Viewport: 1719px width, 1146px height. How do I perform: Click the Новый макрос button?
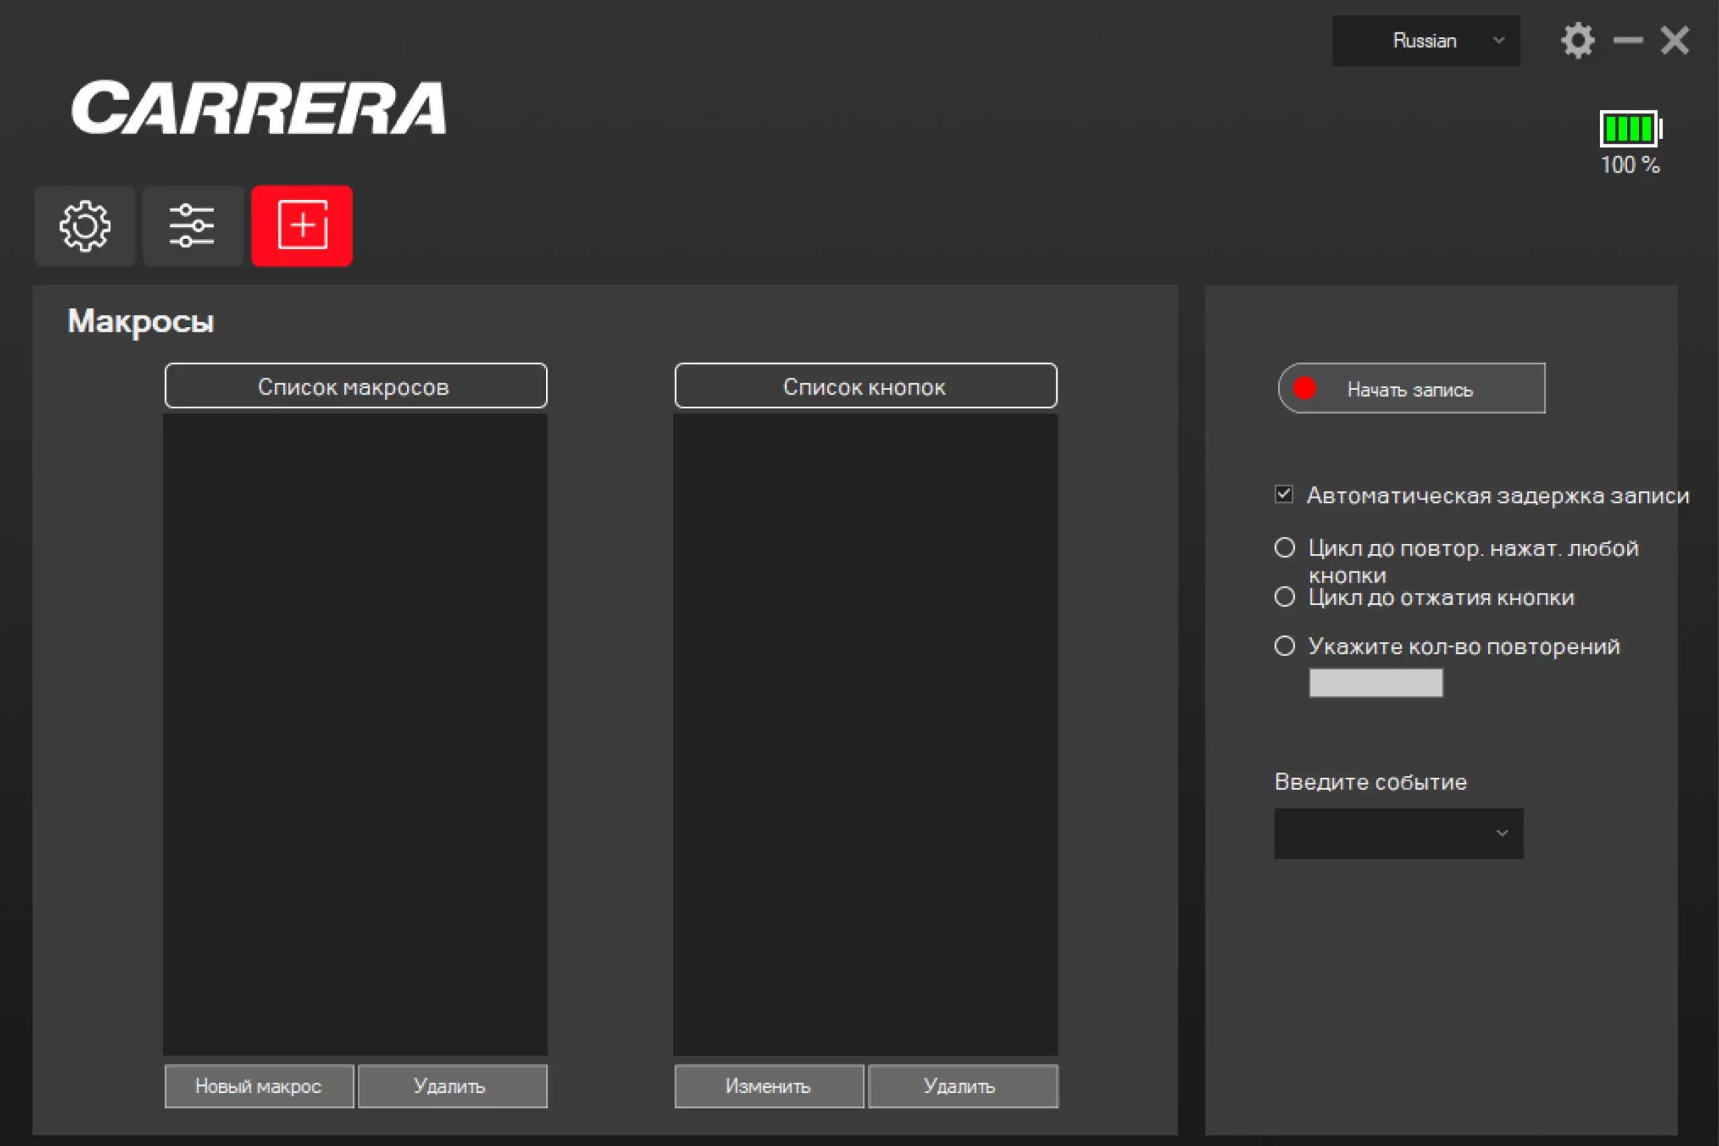pos(259,1086)
